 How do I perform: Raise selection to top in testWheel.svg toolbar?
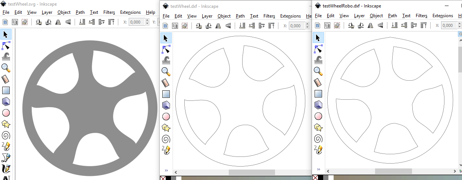click(x=111, y=22)
